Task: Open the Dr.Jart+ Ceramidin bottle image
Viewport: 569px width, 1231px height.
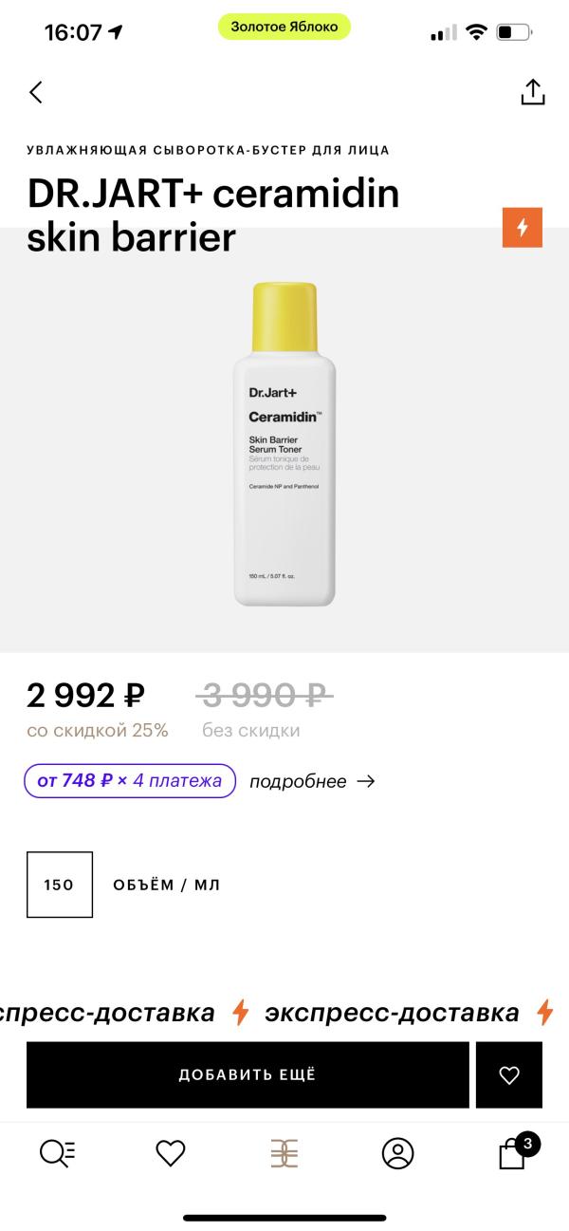Action: pyautogui.click(x=284, y=444)
